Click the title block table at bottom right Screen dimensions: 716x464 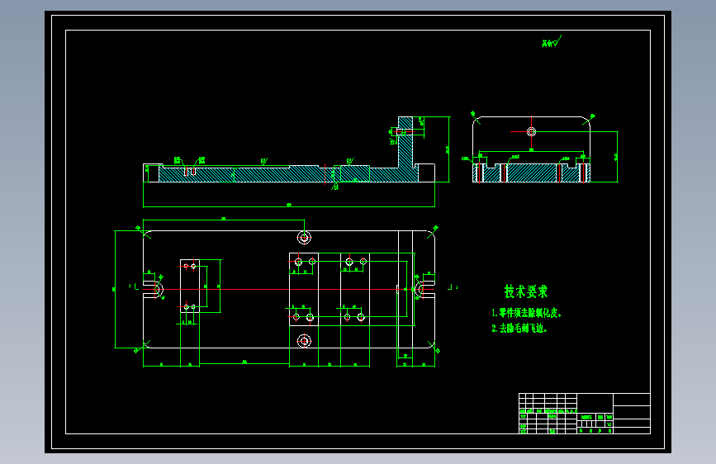(585, 414)
